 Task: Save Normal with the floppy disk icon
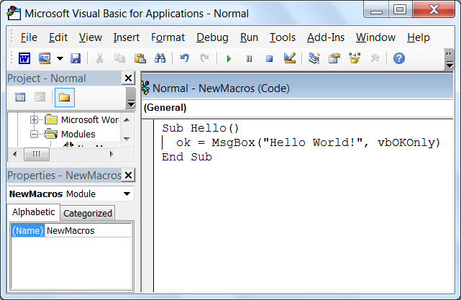[76, 58]
